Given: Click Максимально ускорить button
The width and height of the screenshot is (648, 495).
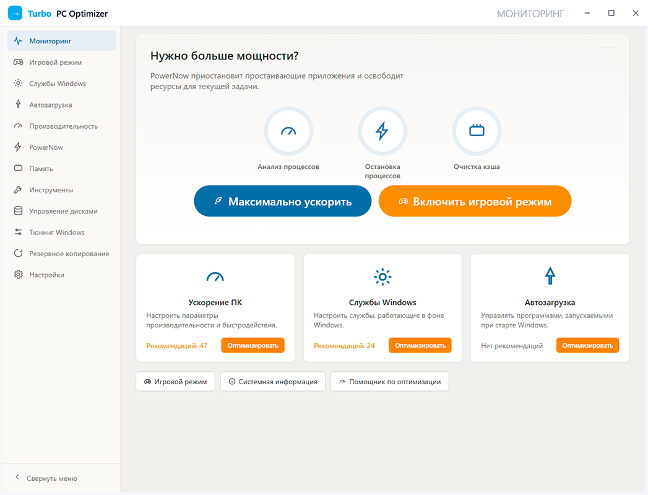Looking at the screenshot, I should click(x=283, y=201).
